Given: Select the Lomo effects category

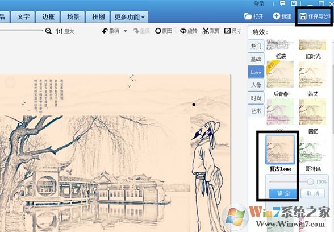Looking at the screenshot, I should pos(256,72).
